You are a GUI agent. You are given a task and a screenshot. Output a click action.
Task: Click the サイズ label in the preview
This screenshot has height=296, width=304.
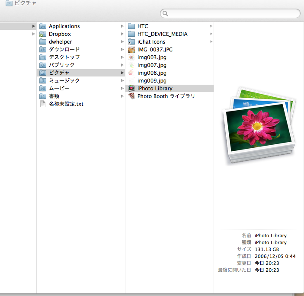(x=244, y=249)
